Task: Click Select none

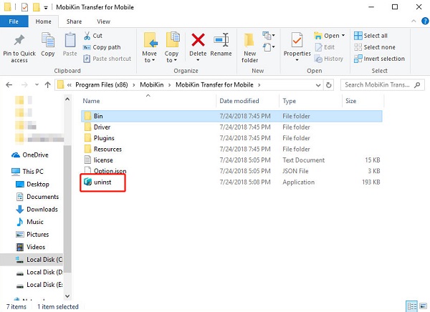Action: [375, 47]
